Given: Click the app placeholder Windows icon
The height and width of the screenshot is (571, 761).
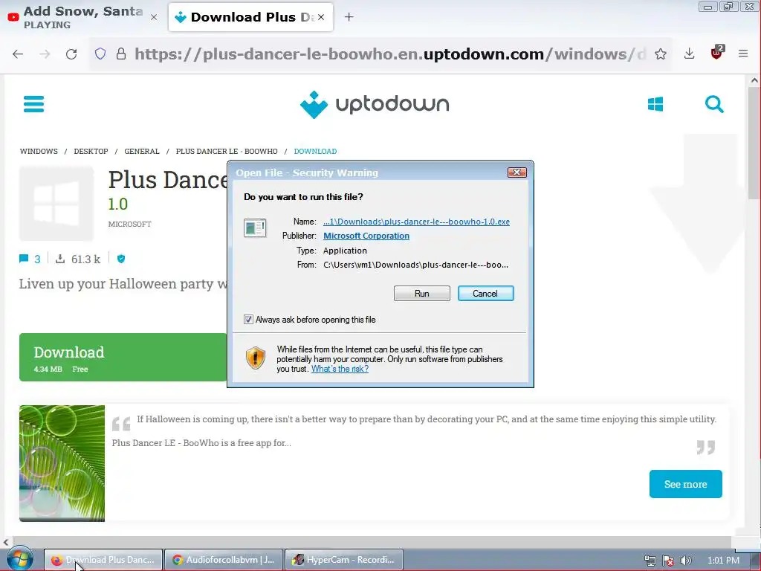Looking at the screenshot, I should [x=56, y=204].
